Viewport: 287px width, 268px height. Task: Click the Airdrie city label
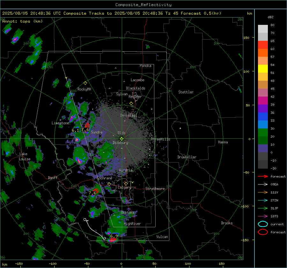(126, 170)
